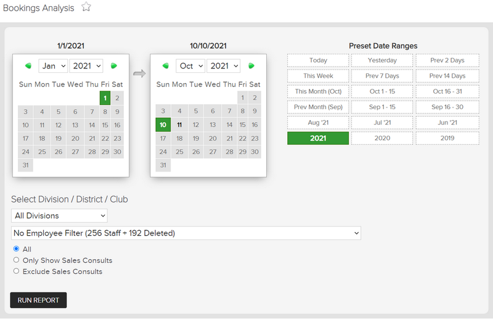Pick day 2 in October calendar
The width and height of the screenshot is (493, 319).
tap(255, 97)
